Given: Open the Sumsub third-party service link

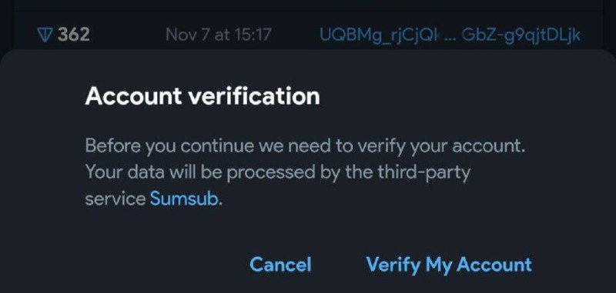Looking at the screenshot, I should click(x=184, y=199).
